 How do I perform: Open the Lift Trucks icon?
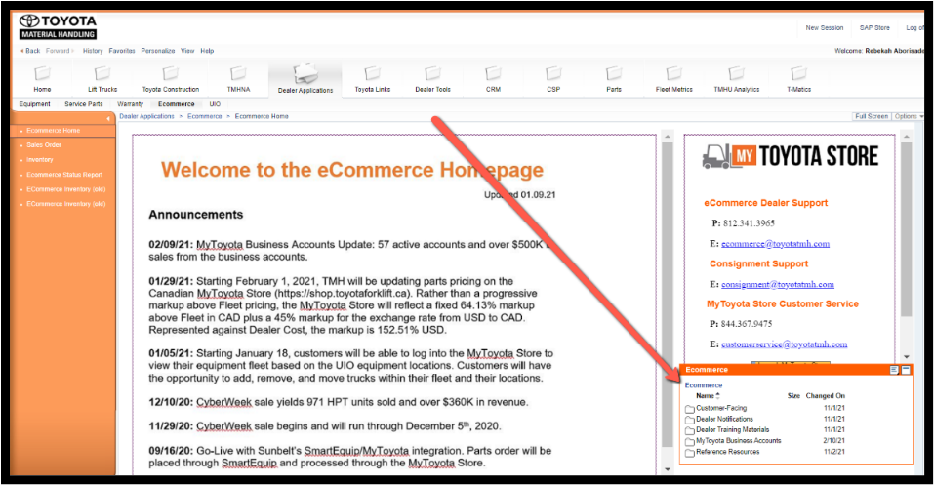102,74
